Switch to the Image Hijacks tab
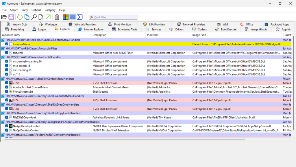The height and width of the screenshot is (167, 296). click(256, 30)
